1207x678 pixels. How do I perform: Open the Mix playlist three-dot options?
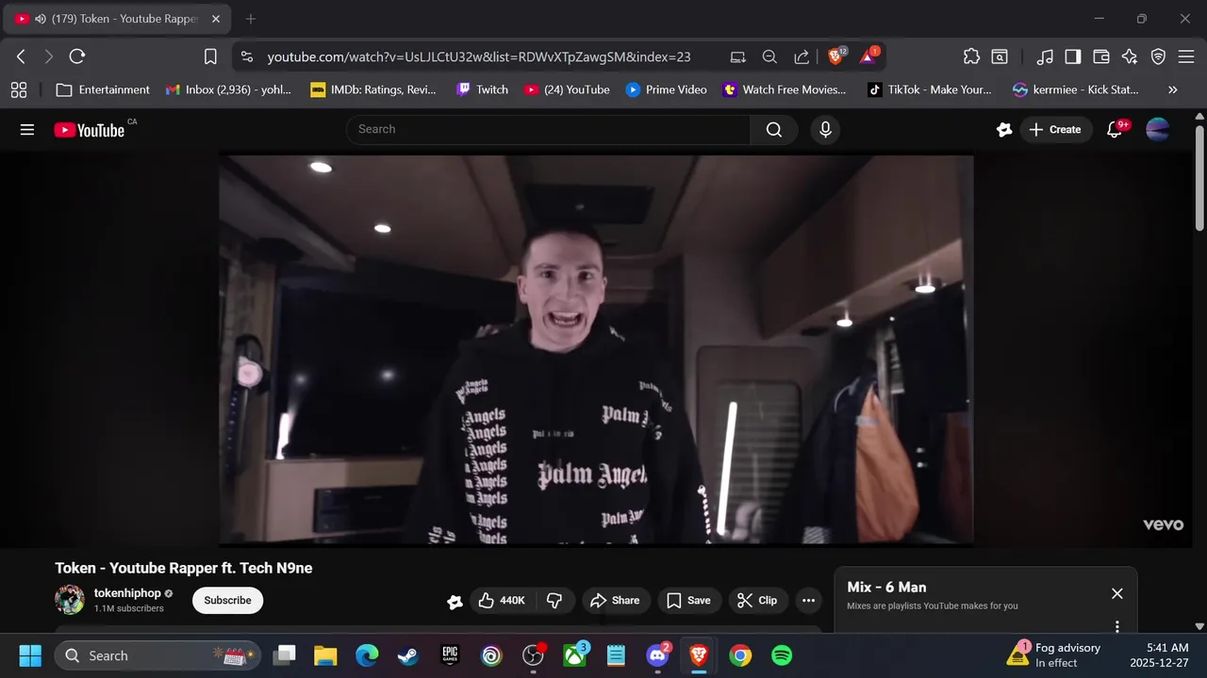click(x=1117, y=626)
